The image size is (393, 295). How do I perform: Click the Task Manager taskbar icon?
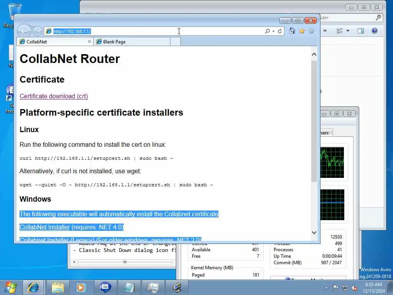(153, 287)
